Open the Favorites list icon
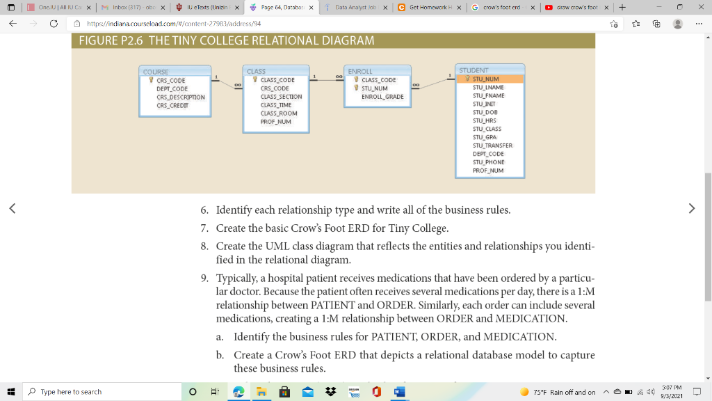This screenshot has width=712, height=401. click(x=636, y=24)
